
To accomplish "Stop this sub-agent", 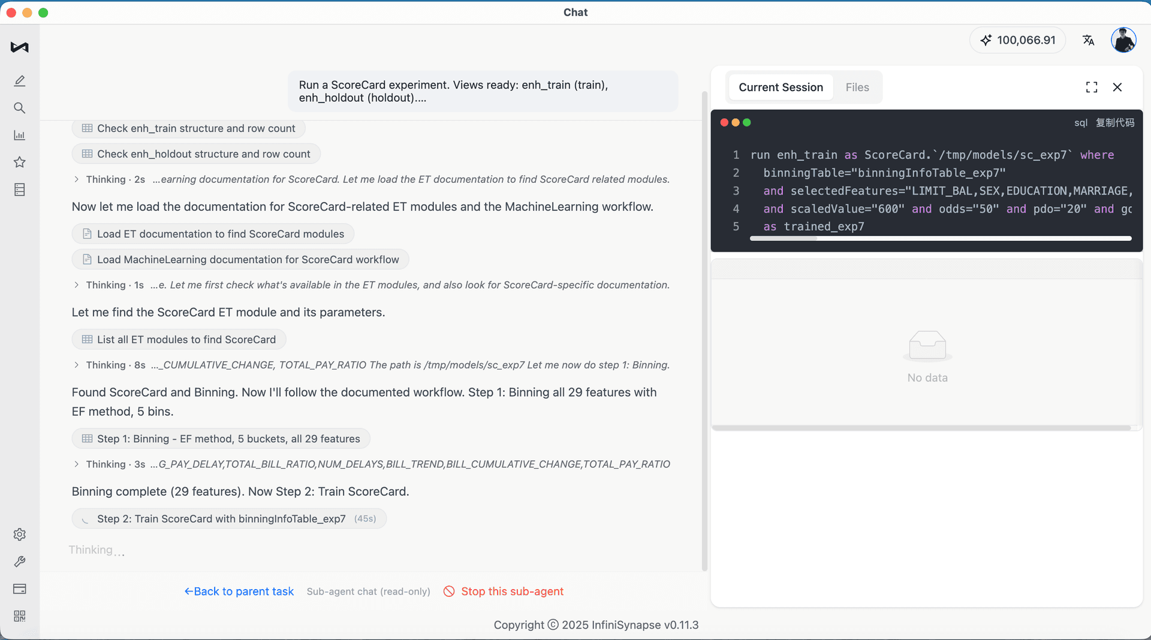I will pyautogui.click(x=504, y=591).
